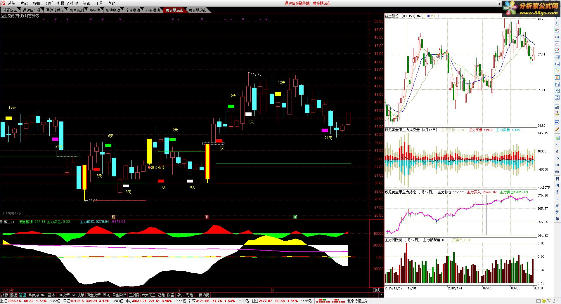Switch to 60-minute period in sidebar
The height and width of the screenshot is (304, 561).
557,172
